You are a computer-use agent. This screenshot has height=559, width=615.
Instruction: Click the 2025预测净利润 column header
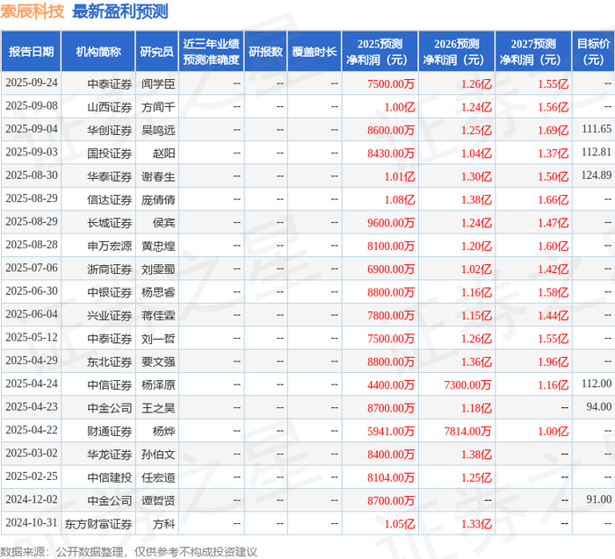click(380, 52)
